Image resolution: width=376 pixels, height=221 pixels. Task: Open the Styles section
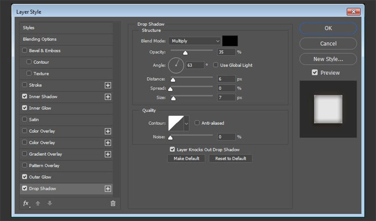[x=28, y=28]
